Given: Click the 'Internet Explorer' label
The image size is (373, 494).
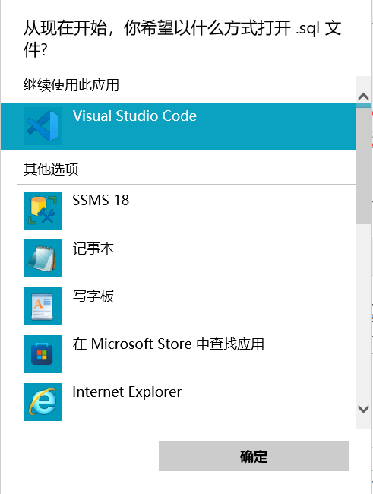Looking at the screenshot, I should click(127, 391).
